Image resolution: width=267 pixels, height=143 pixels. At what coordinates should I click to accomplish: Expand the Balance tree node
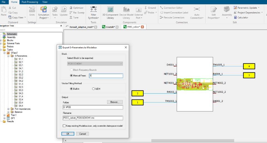[8, 112]
